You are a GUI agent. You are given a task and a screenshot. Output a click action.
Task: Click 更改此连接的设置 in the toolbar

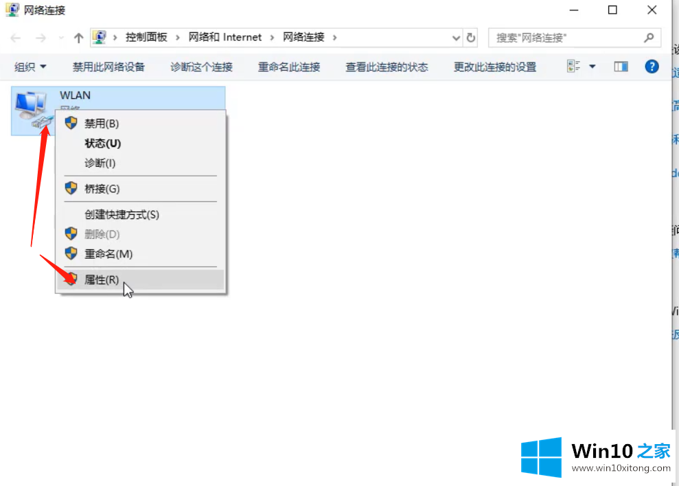click(495, 67)
